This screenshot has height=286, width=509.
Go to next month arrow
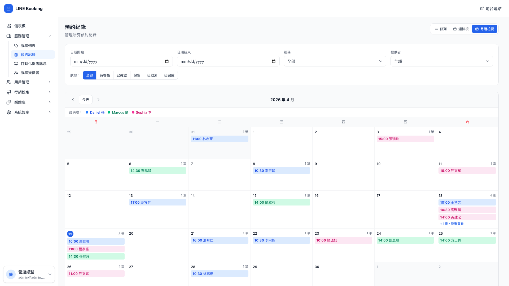coord(98,100)
